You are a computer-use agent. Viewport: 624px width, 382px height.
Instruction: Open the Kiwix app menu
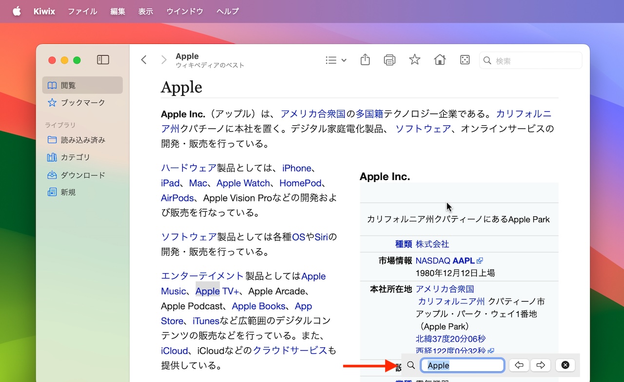click(x=44, y=11)
